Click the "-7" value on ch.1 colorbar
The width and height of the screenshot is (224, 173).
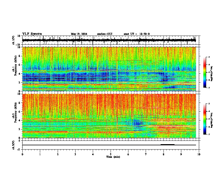point(209,88)
